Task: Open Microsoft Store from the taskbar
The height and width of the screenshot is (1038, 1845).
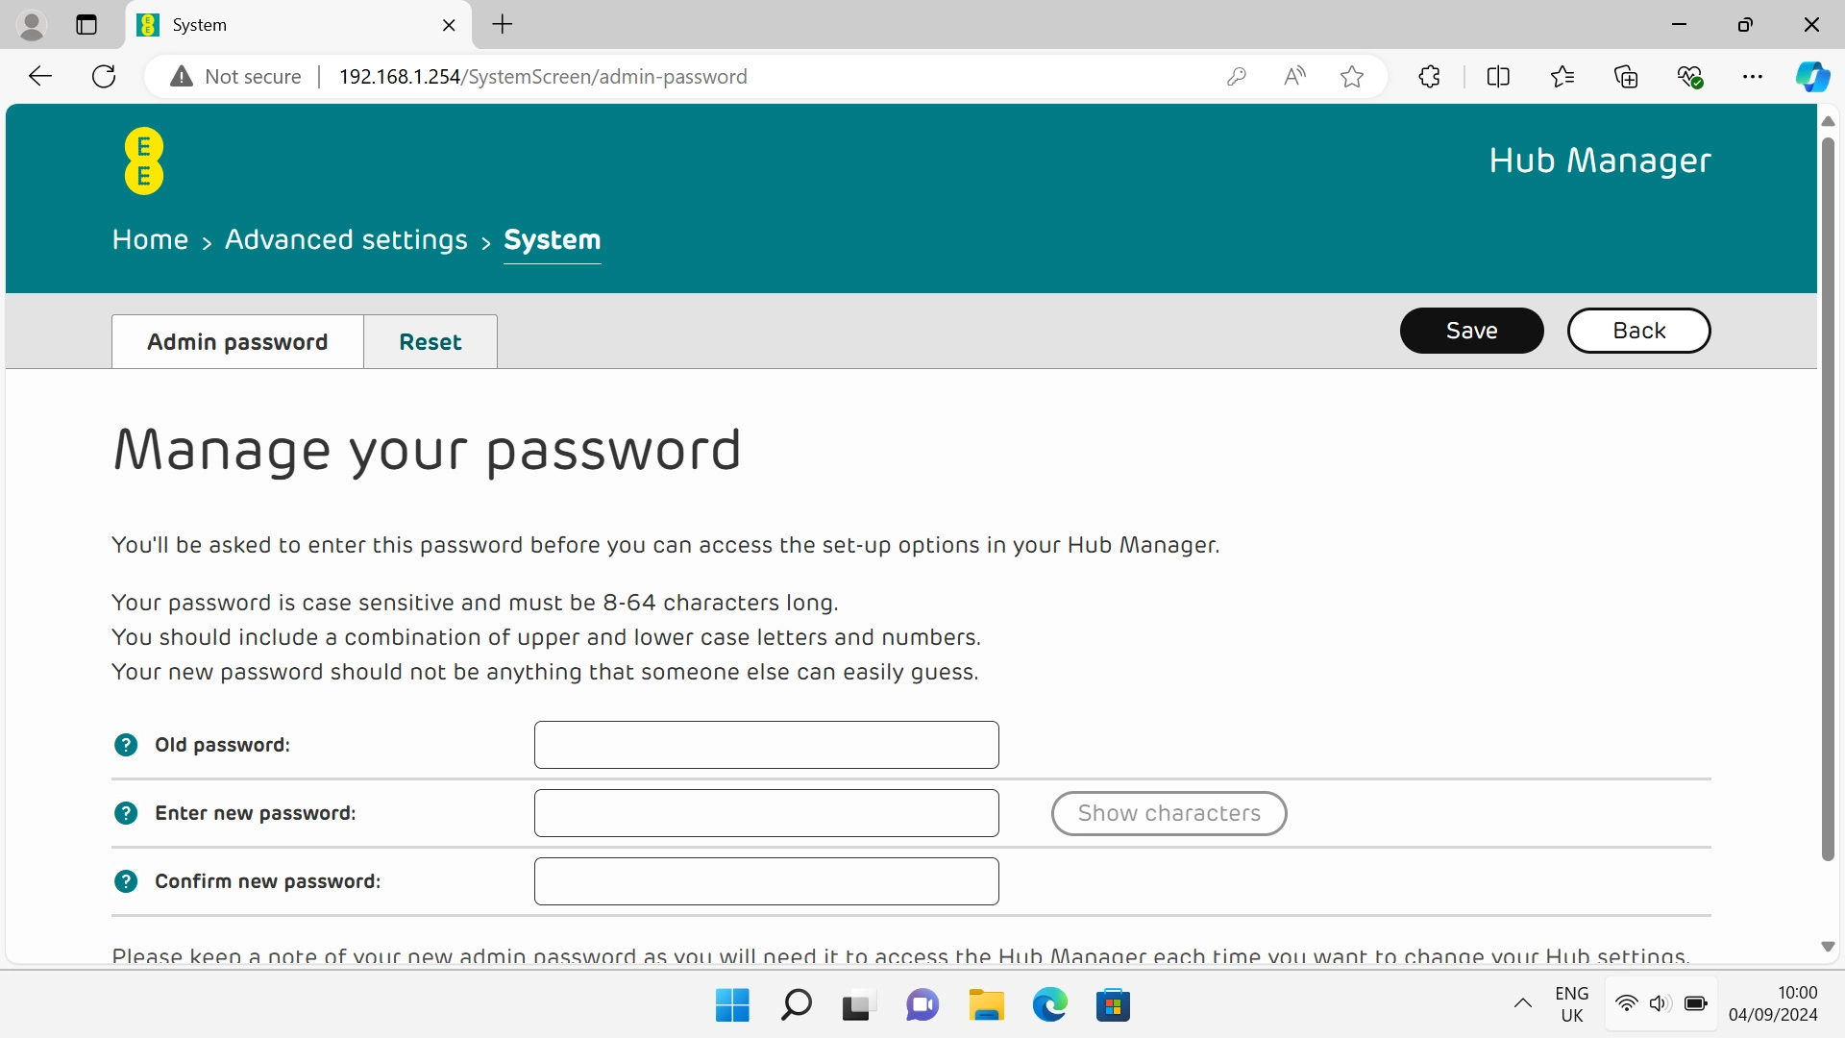Action: click(1113, 1005)
